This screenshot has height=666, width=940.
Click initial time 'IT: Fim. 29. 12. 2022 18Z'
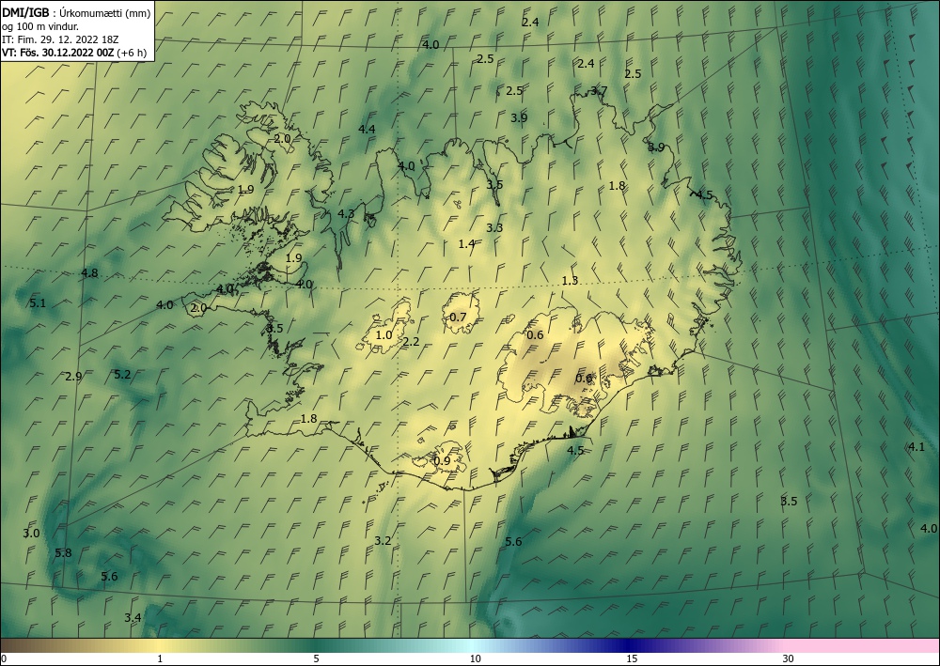[60, 39]
